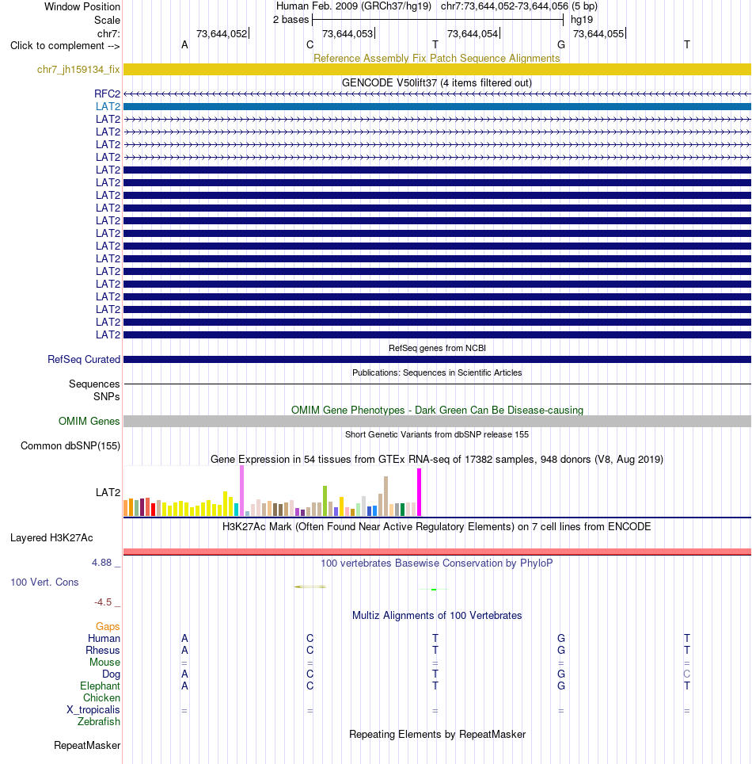Click the -4.5 PhyloP lower scale value
Image resolution: width=752 pixels, height=764 pixels.
103,602
